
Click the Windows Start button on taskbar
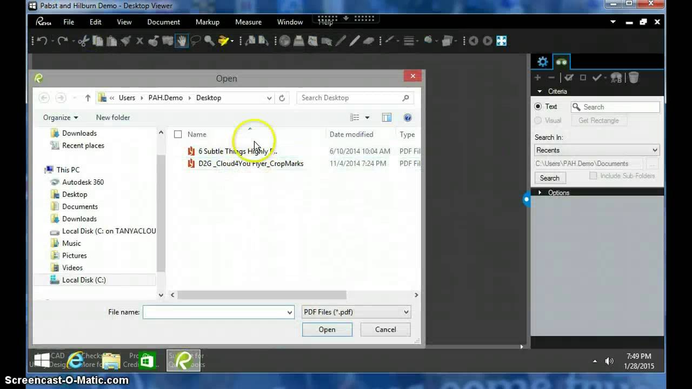point(42,360)
